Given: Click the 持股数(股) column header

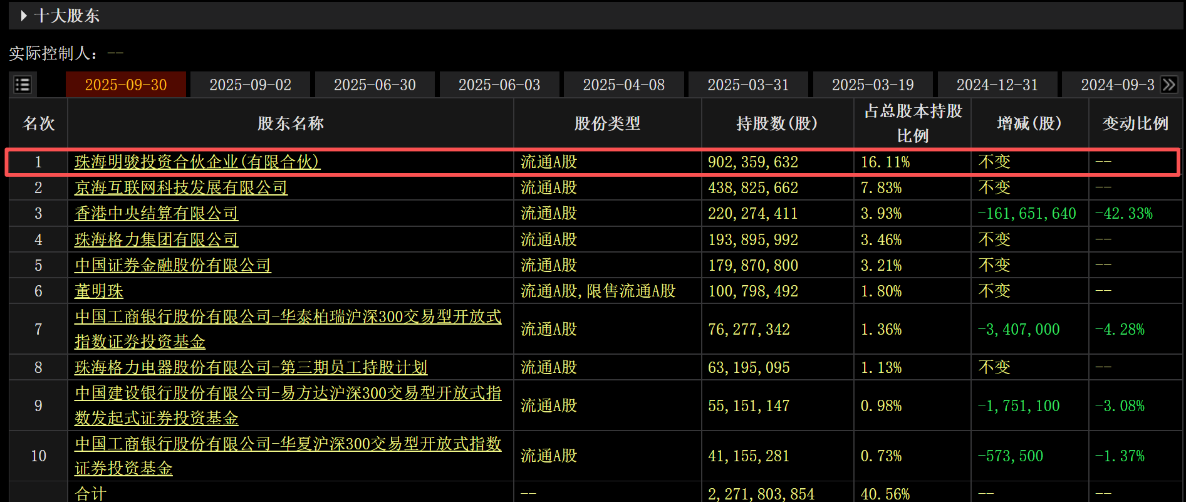Looking at the screenshot, I should 777,123.
